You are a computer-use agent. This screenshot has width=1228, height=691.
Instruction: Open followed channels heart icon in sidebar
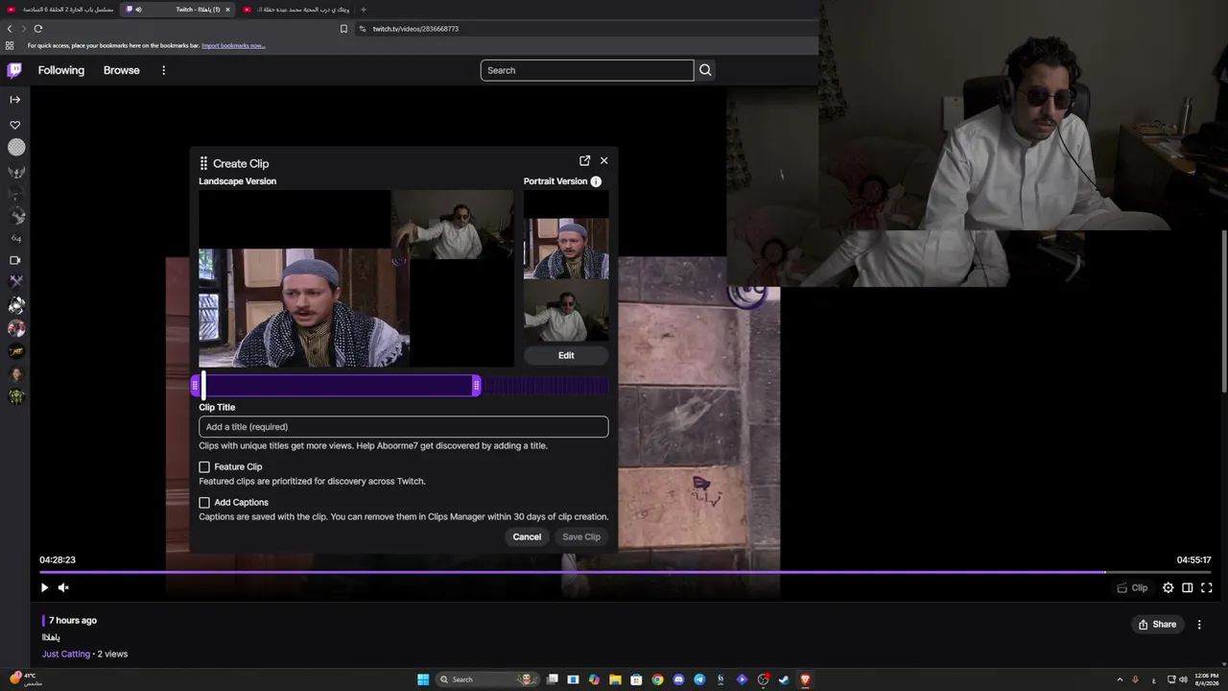click(x=15, y=125)
